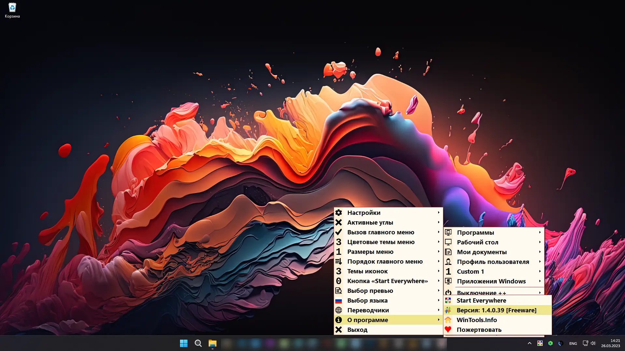Click the Start Everywhere logo icon in submenu

(448, 301)
